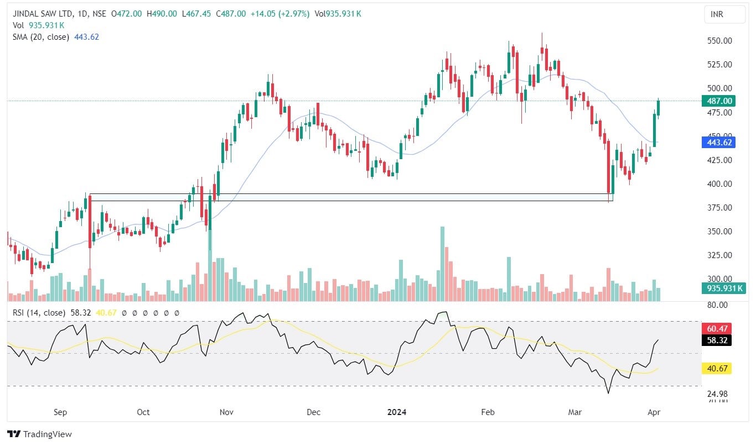This screenshot has width=756, height=446.
Task: Click the L467.45 low value in header
Action: (196, 14)
